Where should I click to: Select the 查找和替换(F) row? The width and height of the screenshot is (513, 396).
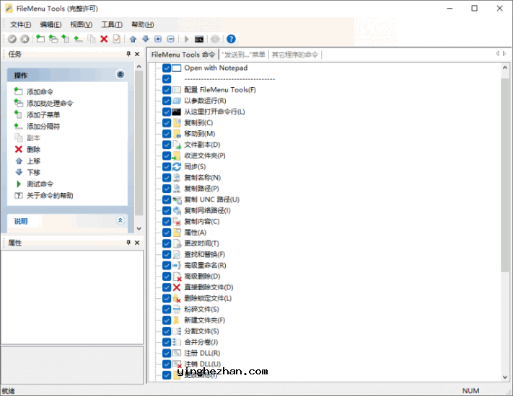tap(204, 254)
